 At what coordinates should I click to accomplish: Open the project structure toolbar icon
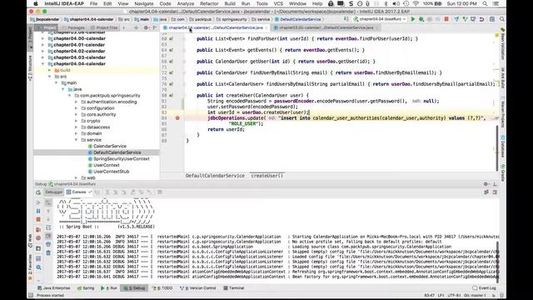(x=492, y=19)
